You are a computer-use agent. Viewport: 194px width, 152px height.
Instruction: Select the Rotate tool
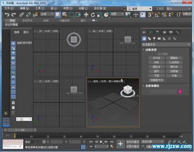(93, 15)
